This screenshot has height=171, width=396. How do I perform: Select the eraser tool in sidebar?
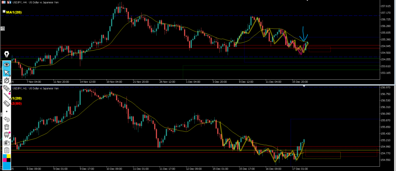coord(7,103)
